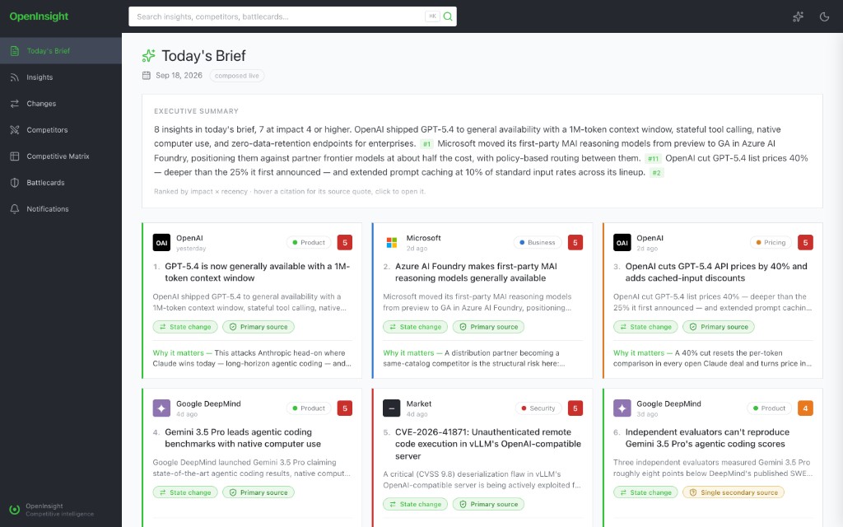This screenshot has width=843, height=527.
Task: Click the Changes arrows icon in sidebar
Action: (15, 103)
